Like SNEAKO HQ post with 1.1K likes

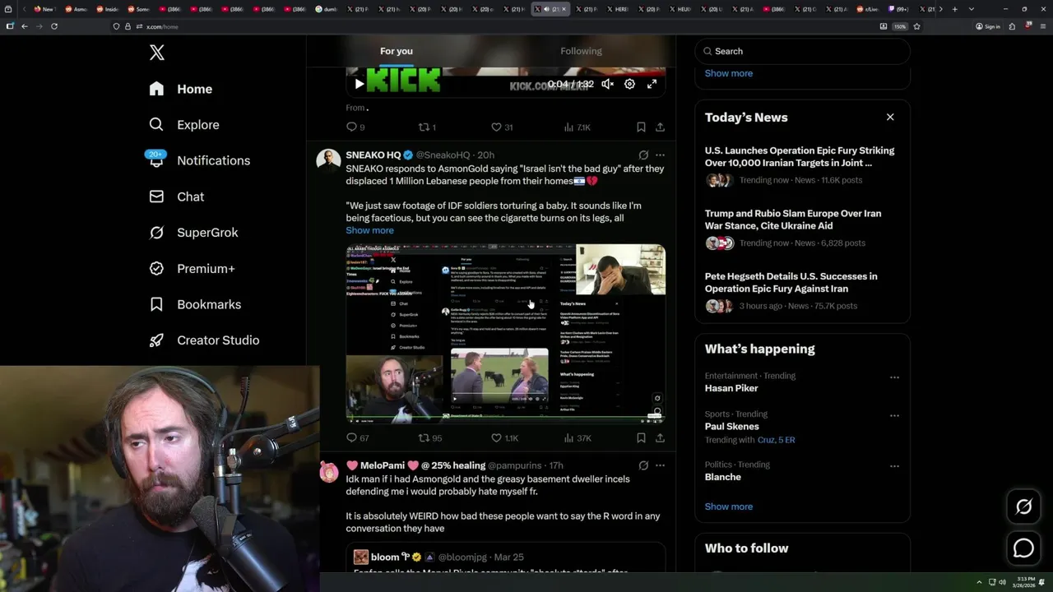504,438
